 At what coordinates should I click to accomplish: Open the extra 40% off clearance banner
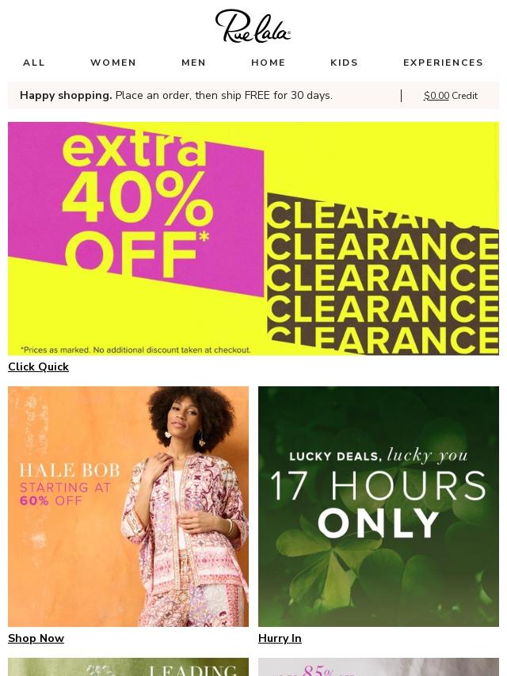click(x=253, y=238)
